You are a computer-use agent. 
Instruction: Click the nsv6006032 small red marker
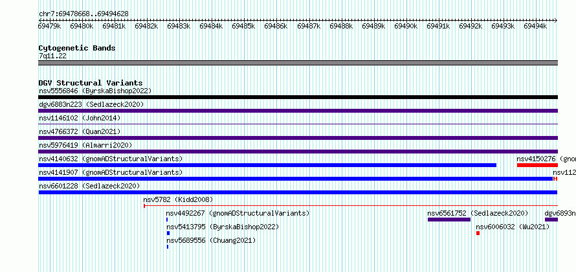478,233
